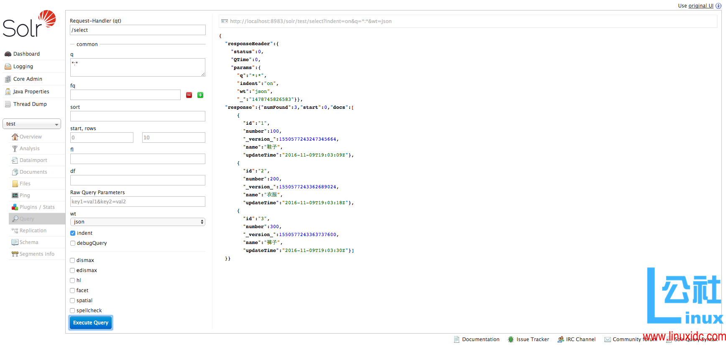Open the wt json format dropdown
This screenshot has width=726, height=347.
(x=138, y=222)
